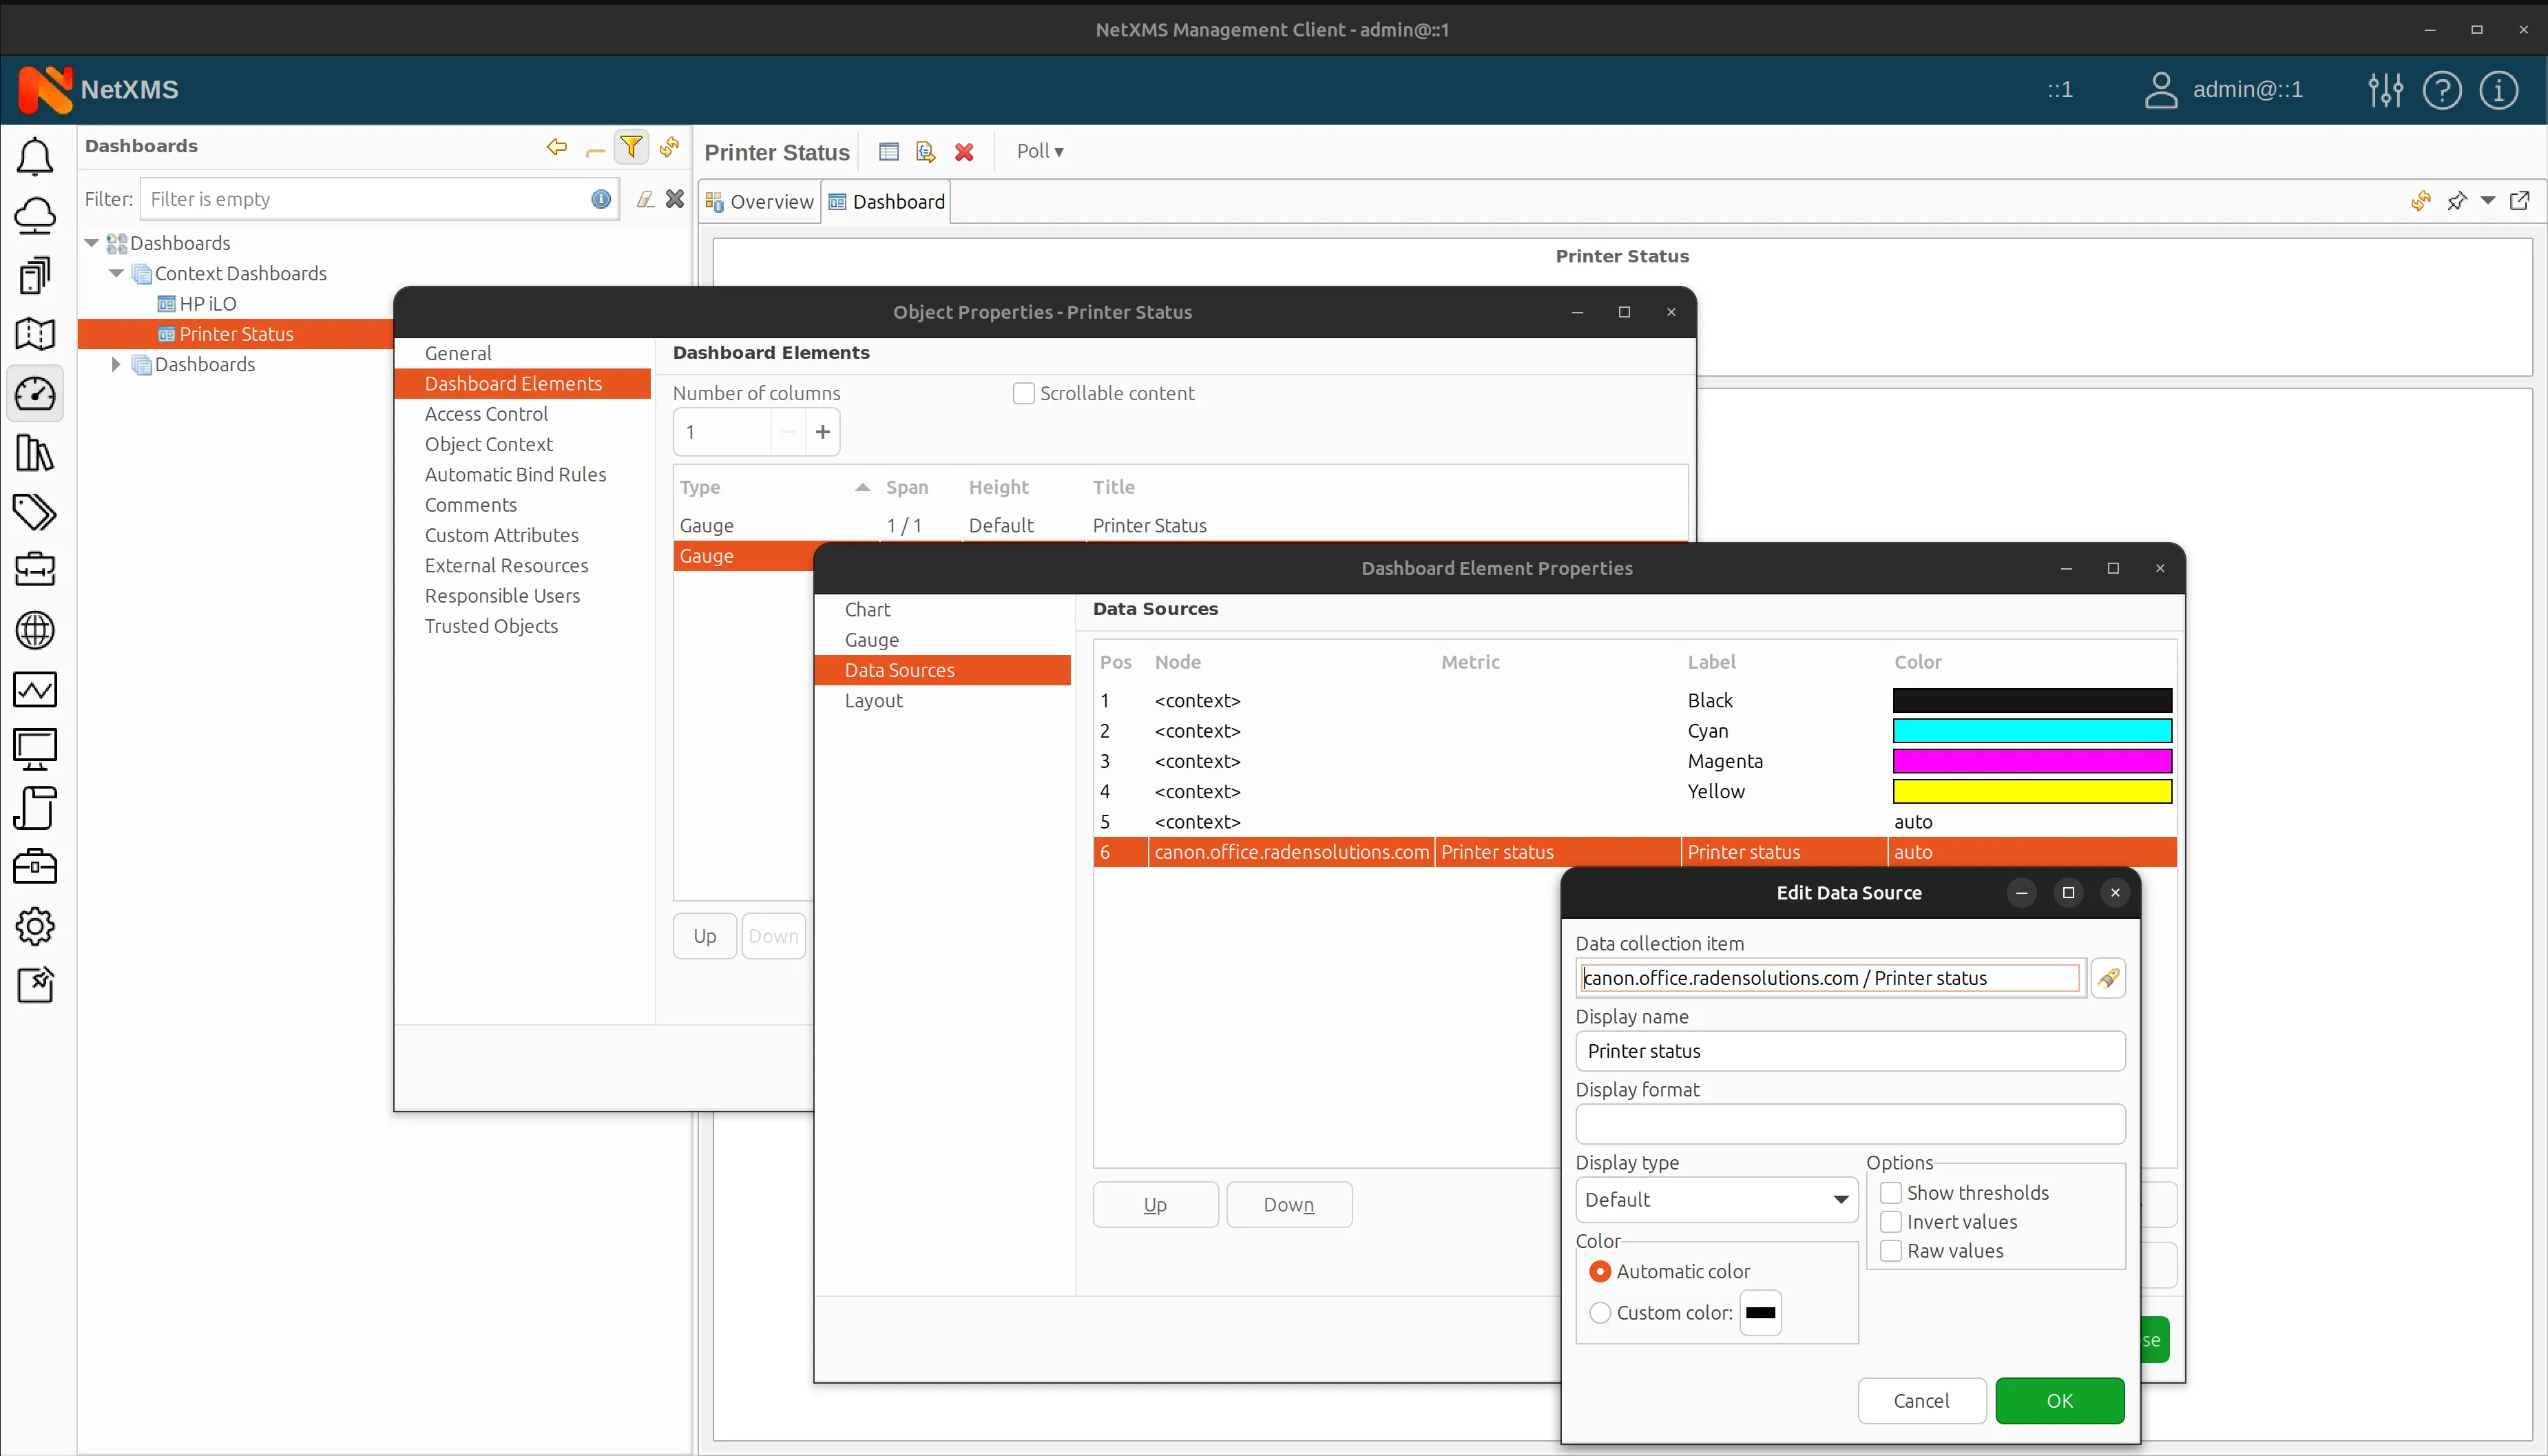Open the Display type dropdown

pyautogui.click(x=1715, y=1199)
